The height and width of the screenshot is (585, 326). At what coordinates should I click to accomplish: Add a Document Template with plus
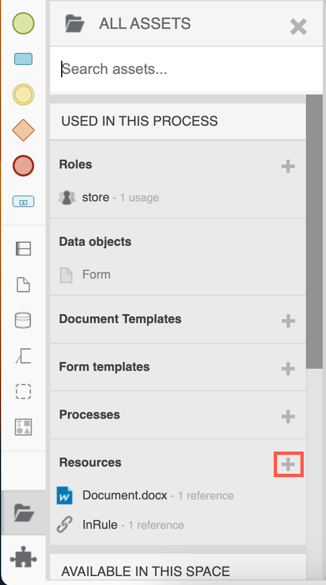(288, 321)
